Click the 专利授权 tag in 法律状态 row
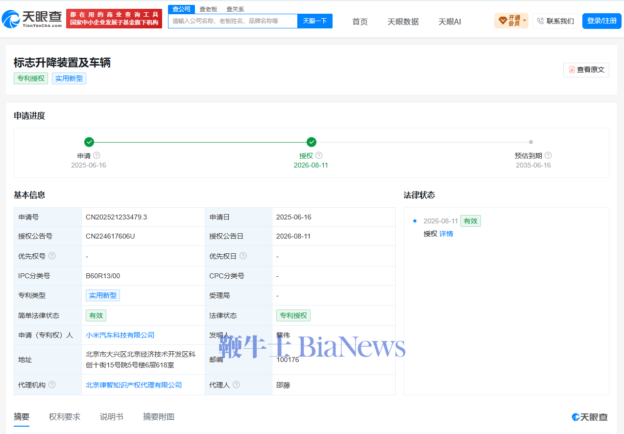Screen dimensions: 624x434 293,315
